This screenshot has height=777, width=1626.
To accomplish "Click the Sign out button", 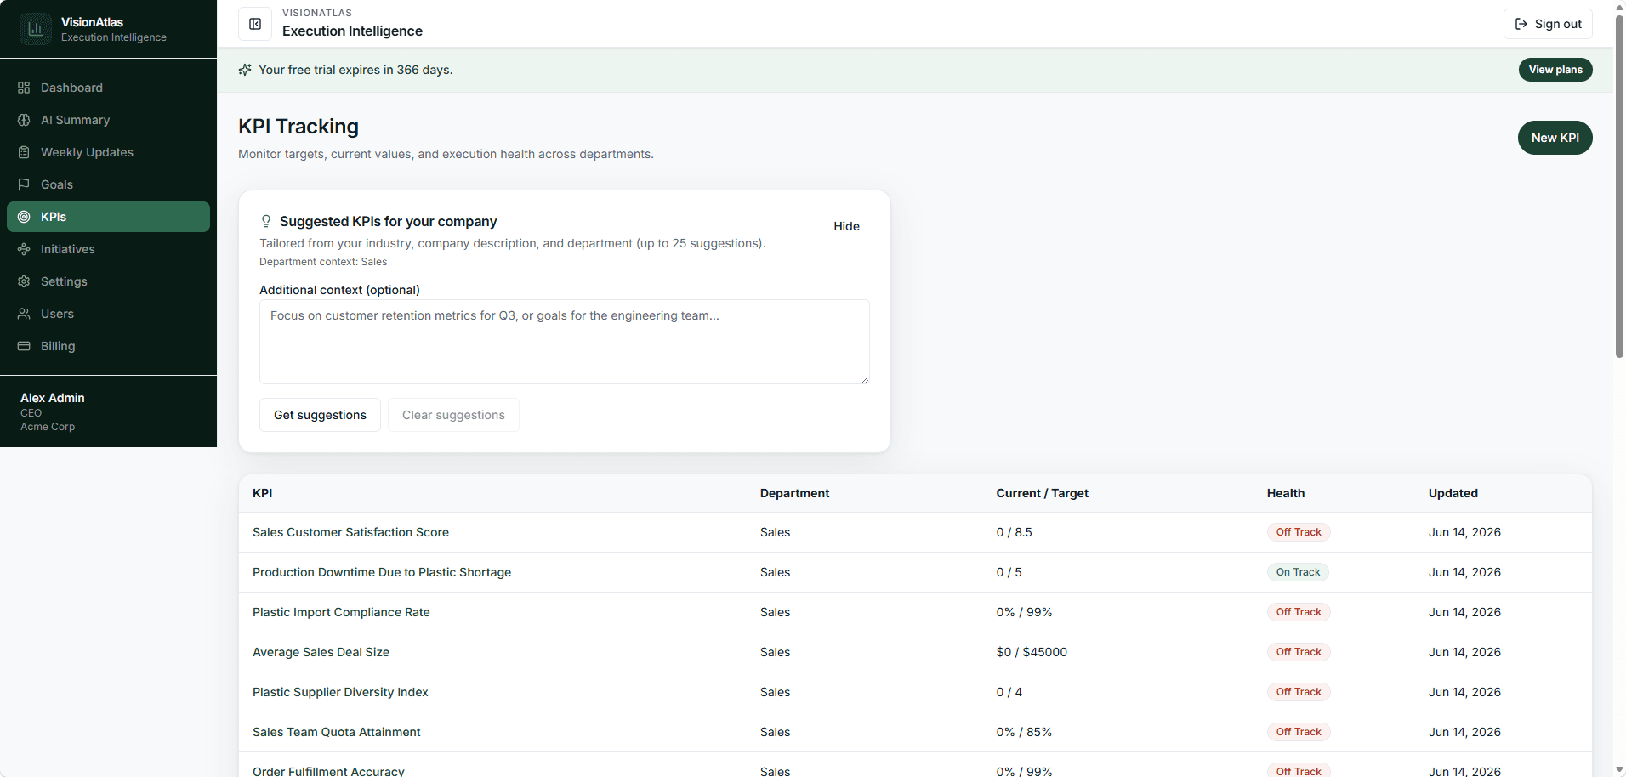I will pyautogui.click(x=1548, y=24).
